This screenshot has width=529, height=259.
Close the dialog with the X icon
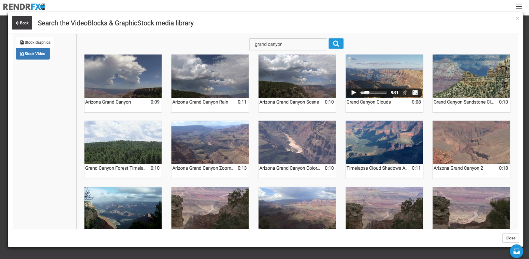[x=517, y=19]
